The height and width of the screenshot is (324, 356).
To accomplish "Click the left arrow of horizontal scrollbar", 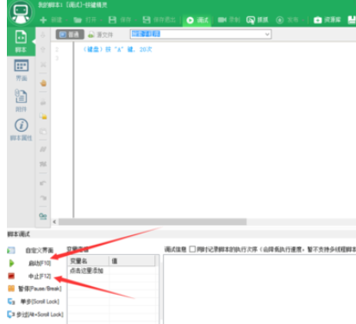I will (x=54, y=221).
